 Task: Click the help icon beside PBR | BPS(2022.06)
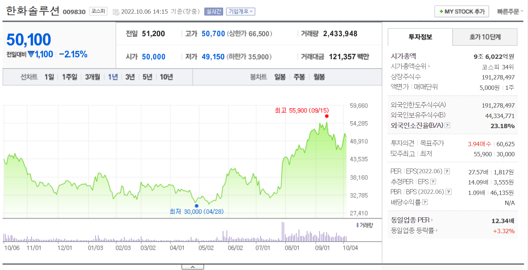click(449, 192)
